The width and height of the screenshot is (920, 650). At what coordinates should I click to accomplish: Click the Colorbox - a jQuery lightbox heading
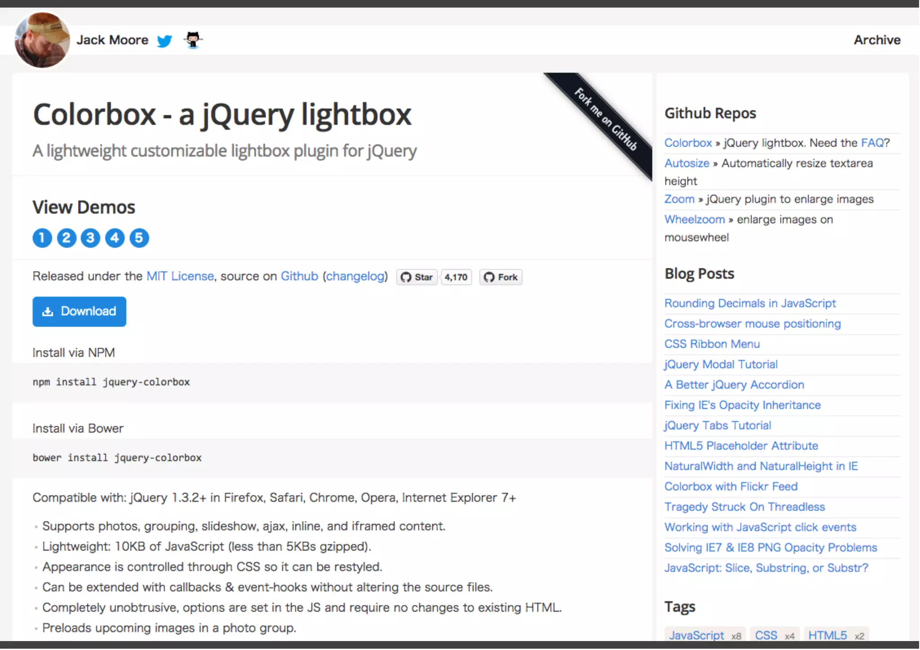click(222, 114)
